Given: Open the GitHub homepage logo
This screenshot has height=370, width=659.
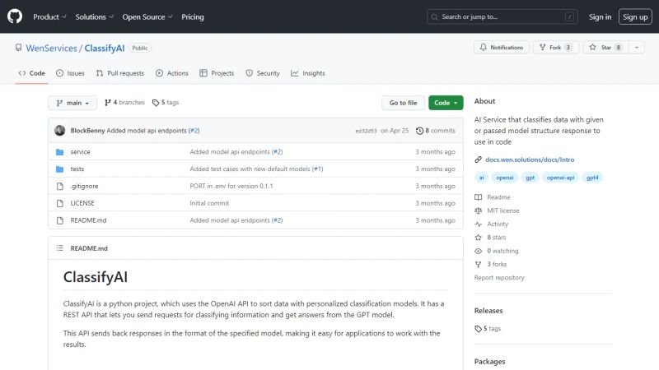Looking at the screenshot, I should click(15, 16).
